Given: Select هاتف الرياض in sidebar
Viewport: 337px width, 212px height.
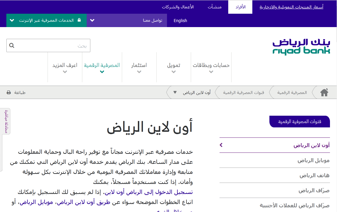Looking at the screenshot, I should click(x=275, y=176).
